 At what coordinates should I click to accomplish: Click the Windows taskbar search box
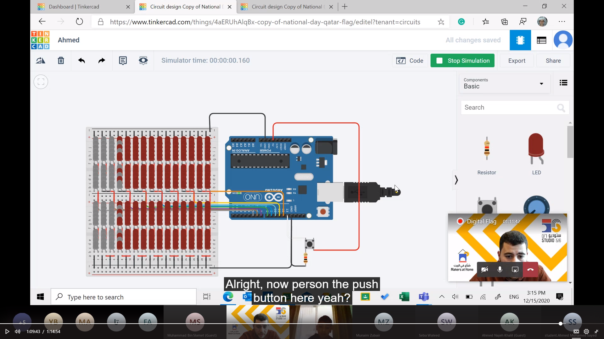[124, 297]
